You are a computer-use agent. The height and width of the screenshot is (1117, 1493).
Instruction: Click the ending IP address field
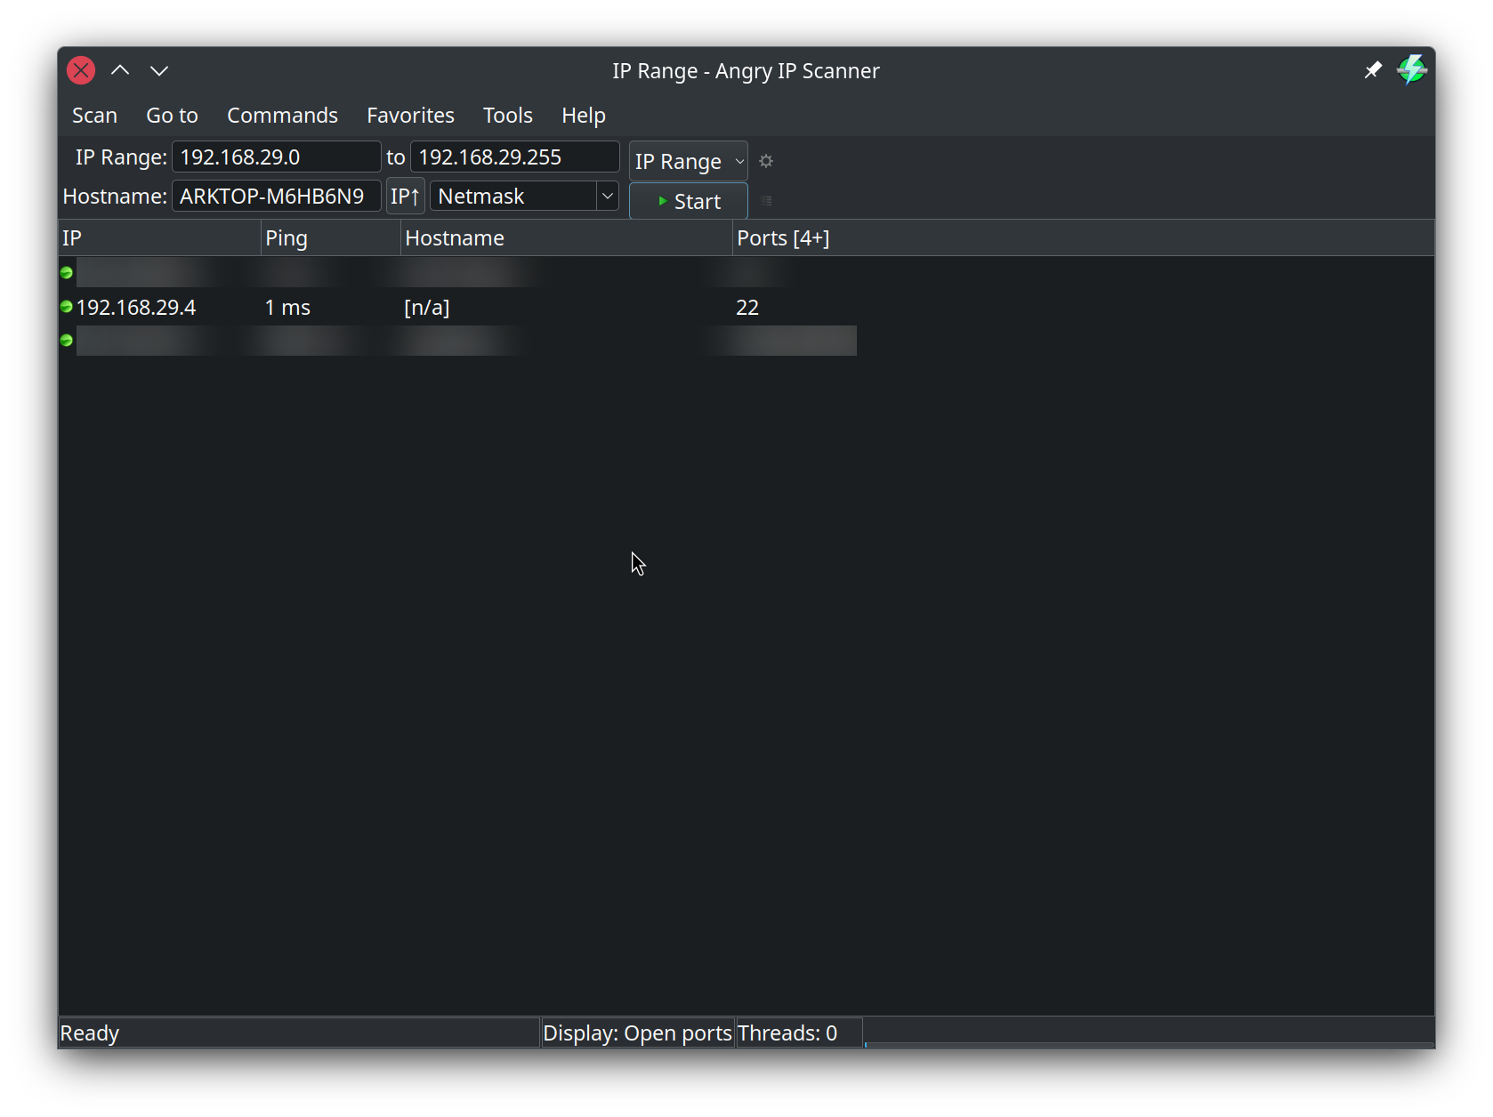point(514,157)
